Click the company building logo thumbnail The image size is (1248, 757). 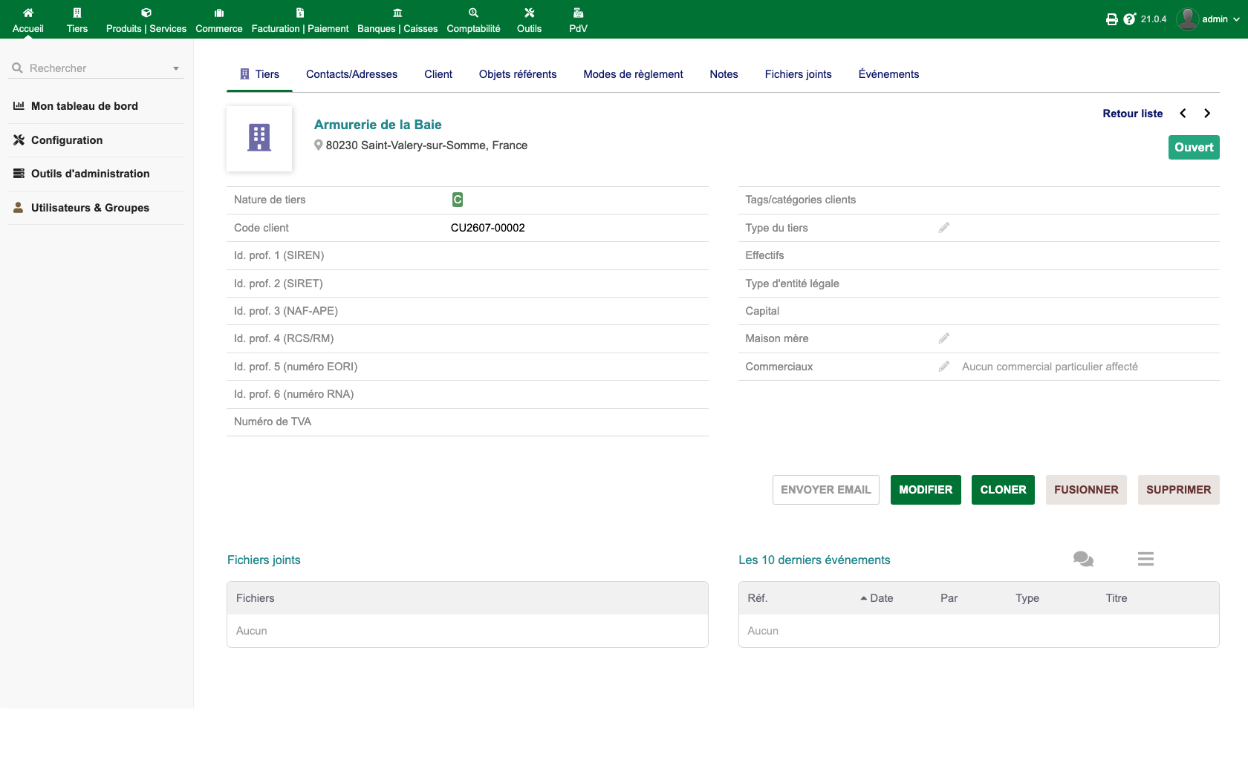point(259,138)
